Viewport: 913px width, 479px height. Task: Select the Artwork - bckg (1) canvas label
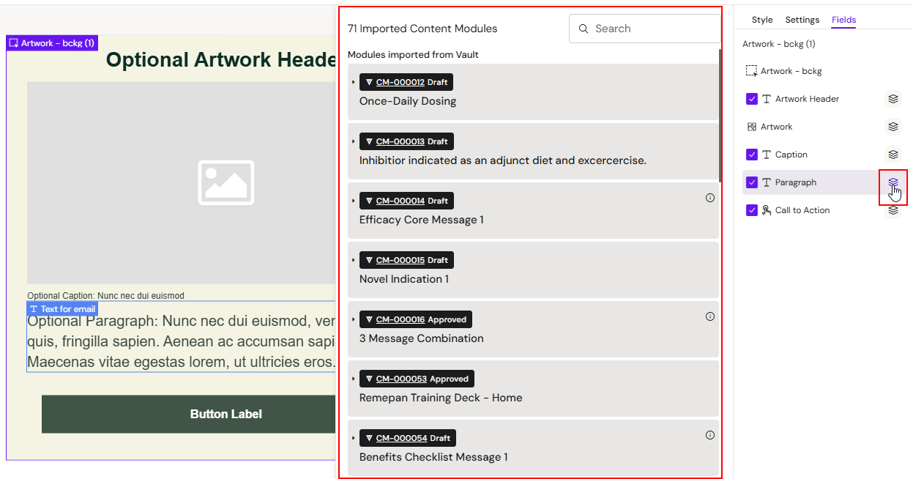52,43
